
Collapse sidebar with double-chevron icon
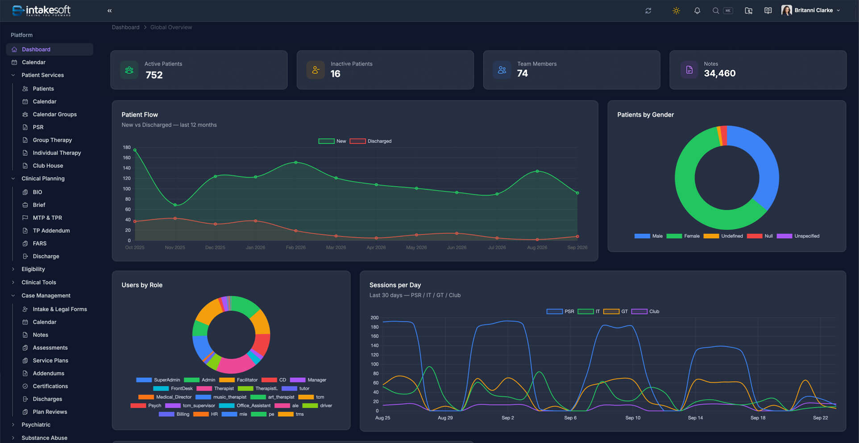click(x=109, y=11)
